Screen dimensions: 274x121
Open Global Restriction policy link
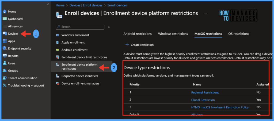(x=203, y=100)
